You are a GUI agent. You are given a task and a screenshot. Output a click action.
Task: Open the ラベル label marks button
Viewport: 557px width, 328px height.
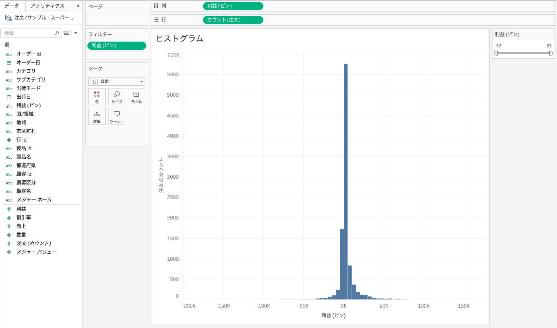point(136,97)
